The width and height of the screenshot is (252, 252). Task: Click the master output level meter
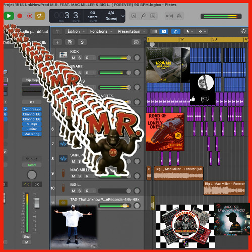click(221, 17)
